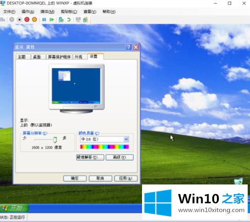
Task: Click the greyed enhanced session icon
Action: pos(78,20)
